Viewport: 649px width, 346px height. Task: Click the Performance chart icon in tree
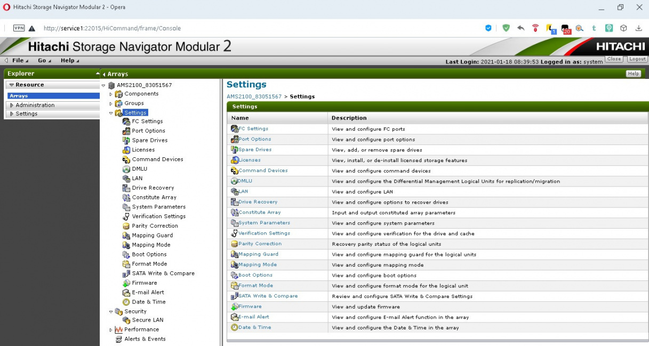click(119, 330)
